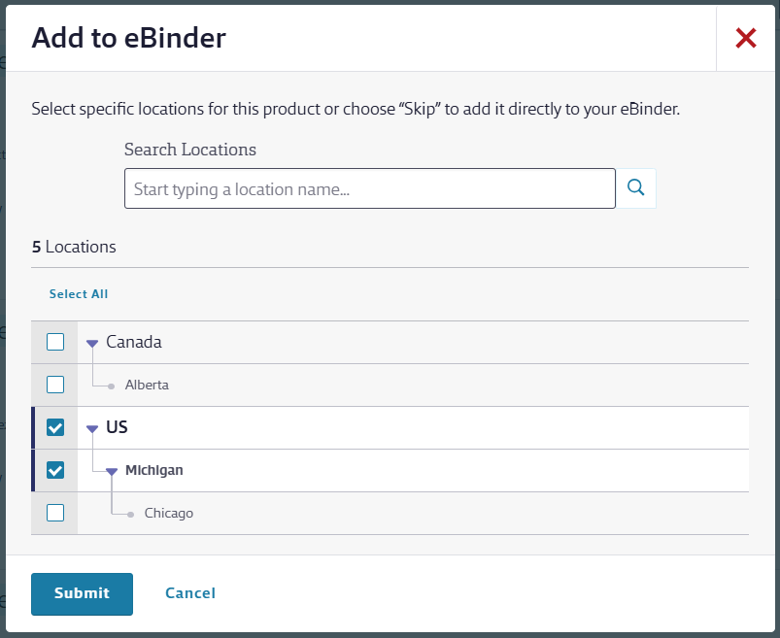Uncheck the US checkbox
This screenshot has height=638, width=780.
click(x=55, y=427)
